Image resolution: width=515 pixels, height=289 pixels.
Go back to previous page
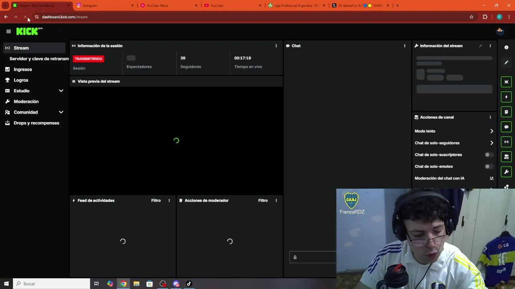(x=6, y=17)
